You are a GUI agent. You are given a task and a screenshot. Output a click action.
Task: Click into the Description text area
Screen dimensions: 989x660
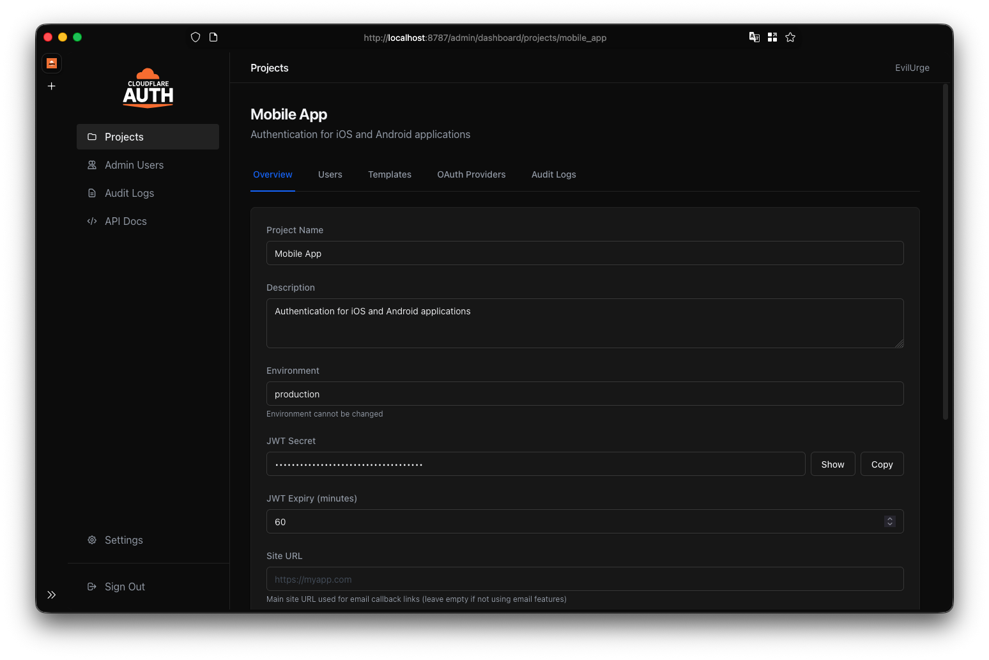(585, 323)
